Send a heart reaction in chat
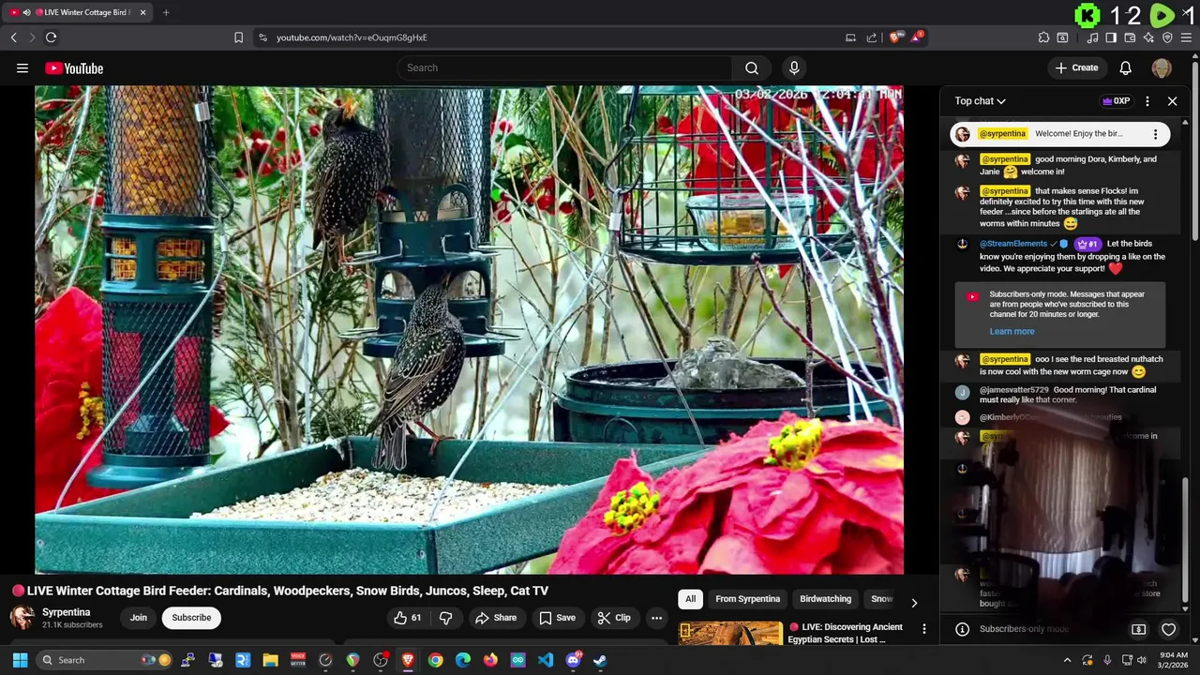This screenshot has height=675, width=1200. 1168,629
